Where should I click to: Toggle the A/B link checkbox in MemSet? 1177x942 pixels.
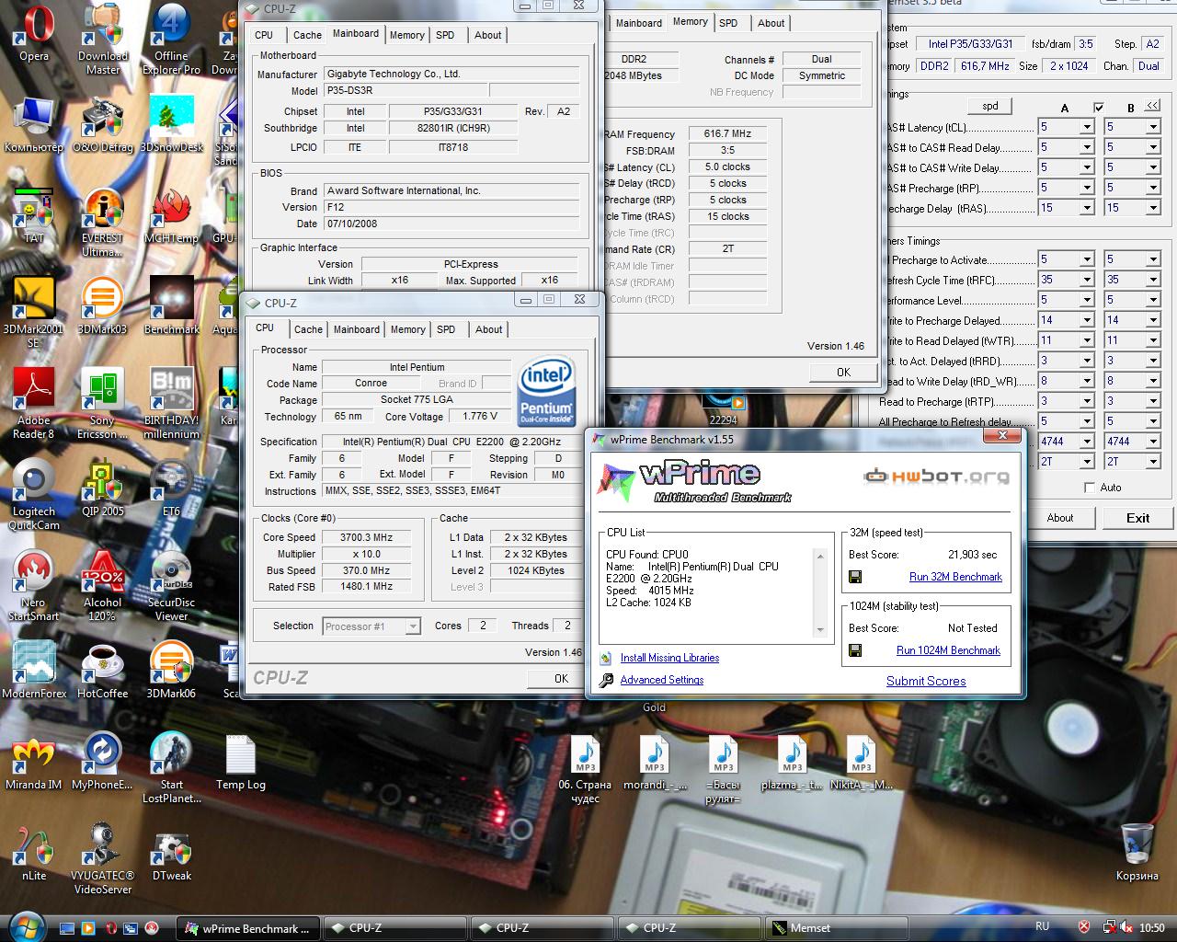click(1098, 107)
